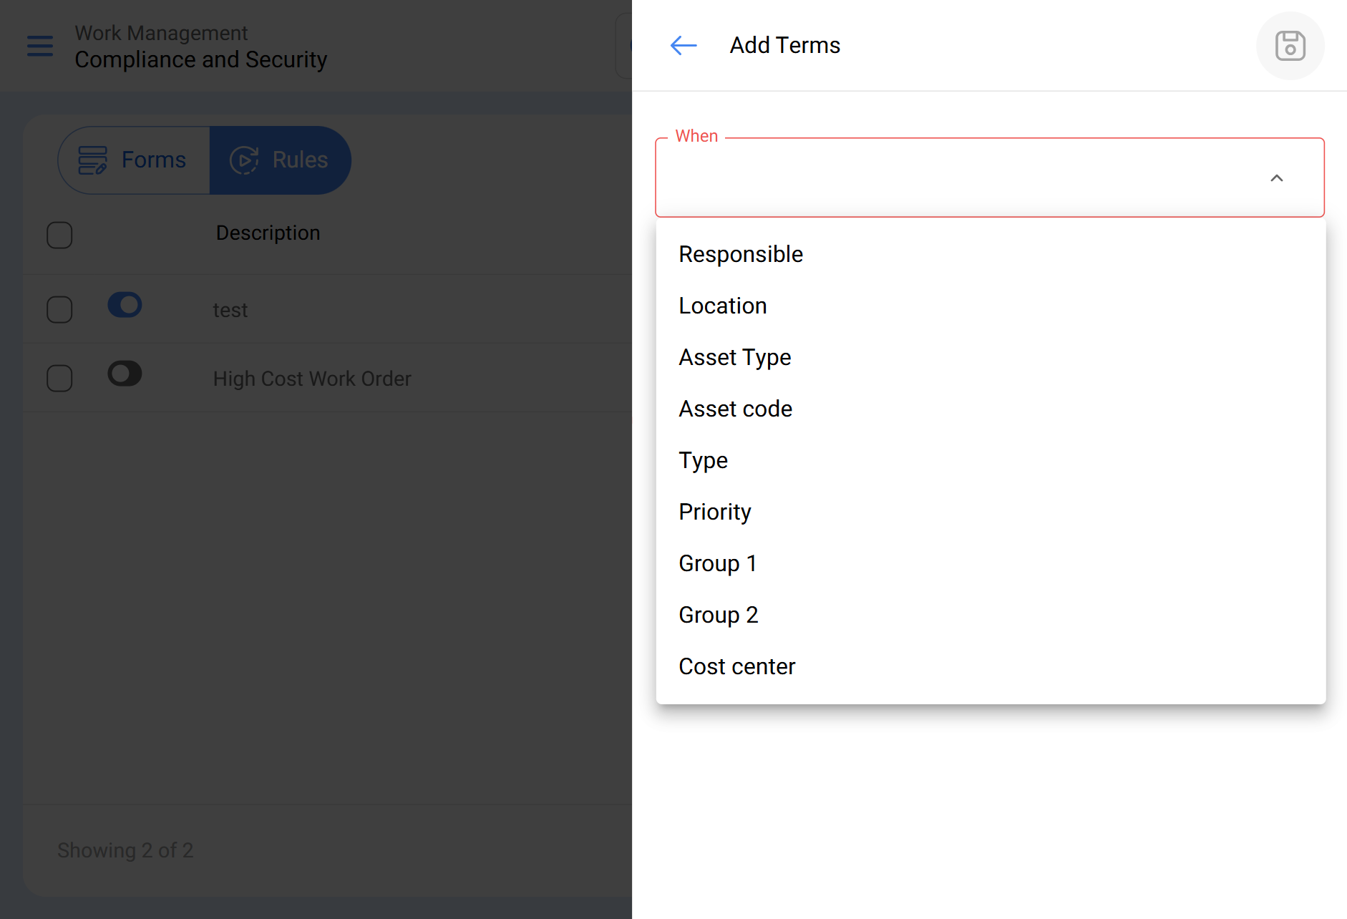Choose Priority in the When dropdown

coord(714,512)
